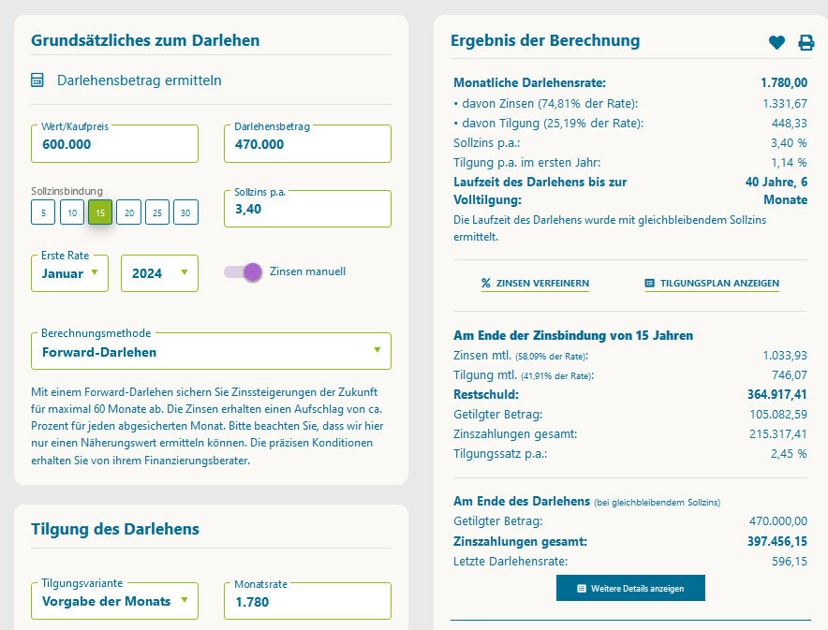828x630 pixels.
Task: Open the Darlehensbetrag ermitteln link
Action: pos(139,81)
